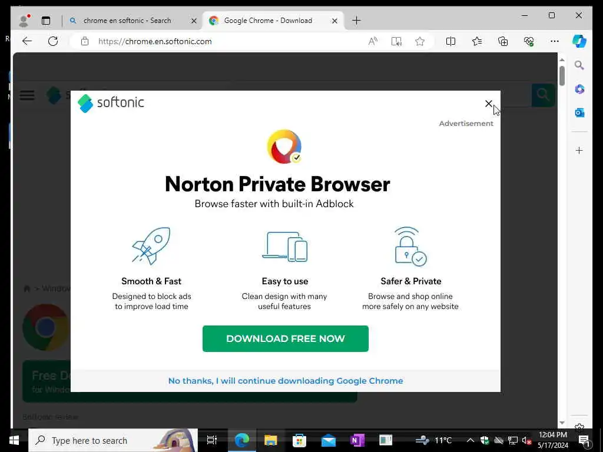Choose No thanks, continue downloading Google Chrome
Screen dimensions: 603x452
tap(286, 381)
